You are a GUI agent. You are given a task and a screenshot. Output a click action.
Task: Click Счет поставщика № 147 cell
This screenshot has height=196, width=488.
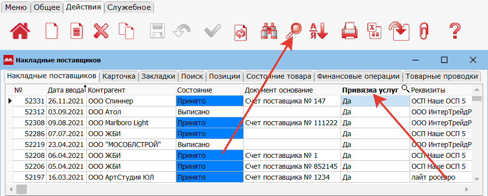[292, 101]
